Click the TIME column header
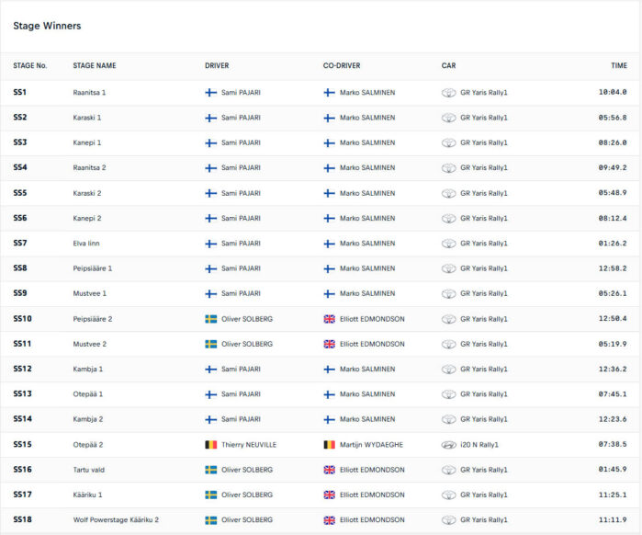Screen dimensions: 642x535 click(x=619, y=65)
